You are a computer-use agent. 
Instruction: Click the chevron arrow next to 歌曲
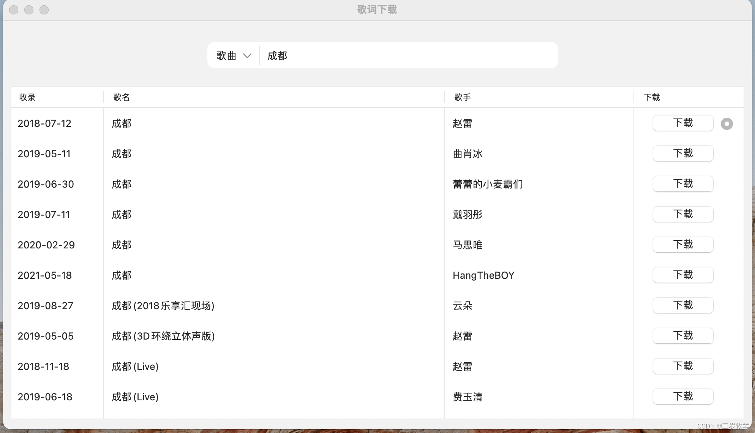[x=247, y=56]
